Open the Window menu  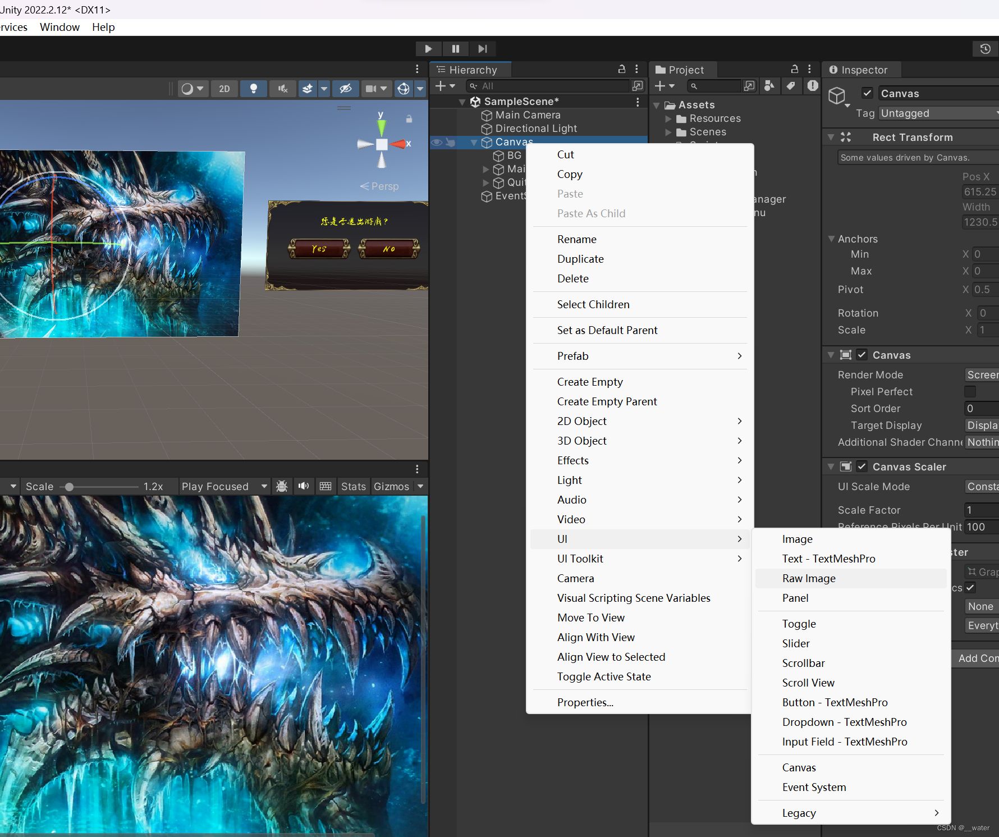[59, 27]
